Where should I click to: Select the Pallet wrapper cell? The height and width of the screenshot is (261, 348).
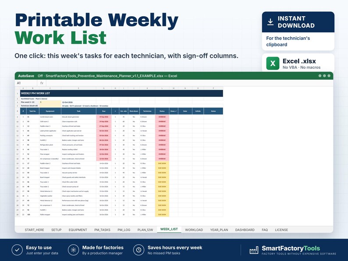tap(50, 215)
